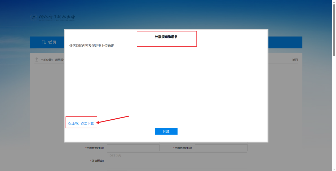Viewport: 336px width, 171px height.
Task: Click the location pin icon beside 当前位置
Action: point(37,60)
